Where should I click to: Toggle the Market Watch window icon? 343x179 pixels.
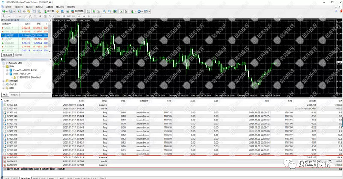(x=19, y=12)
